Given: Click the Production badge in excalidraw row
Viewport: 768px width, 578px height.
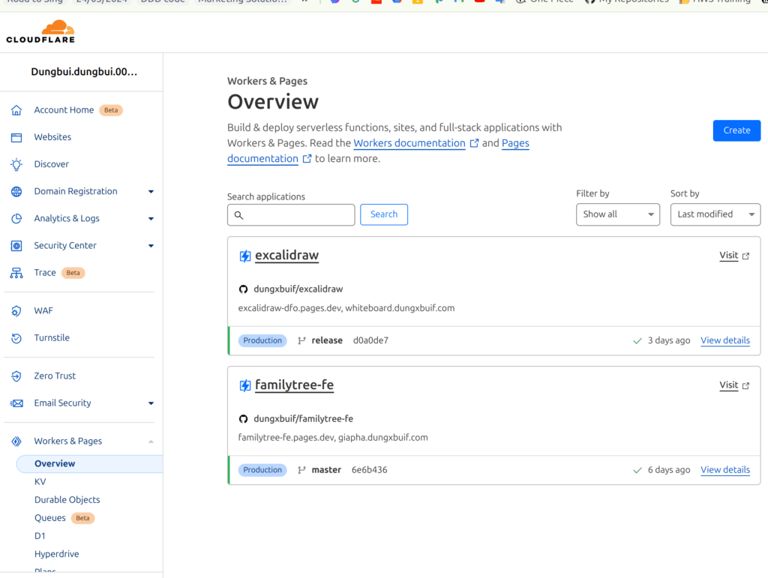Looking at the screenshot, I should click(262, 340).
